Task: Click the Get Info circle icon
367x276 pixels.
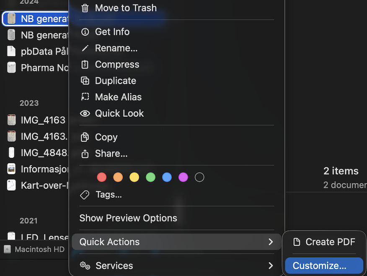Action: pos(85,32)
